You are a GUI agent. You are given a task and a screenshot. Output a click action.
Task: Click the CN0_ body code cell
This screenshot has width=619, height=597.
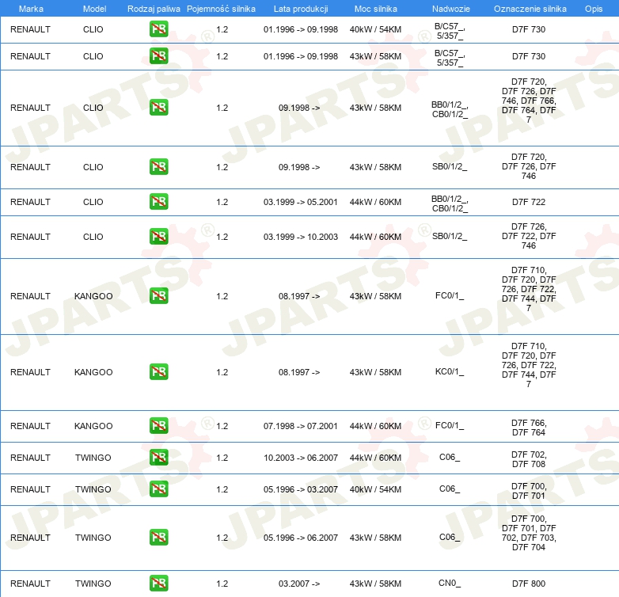pos(450,584)
